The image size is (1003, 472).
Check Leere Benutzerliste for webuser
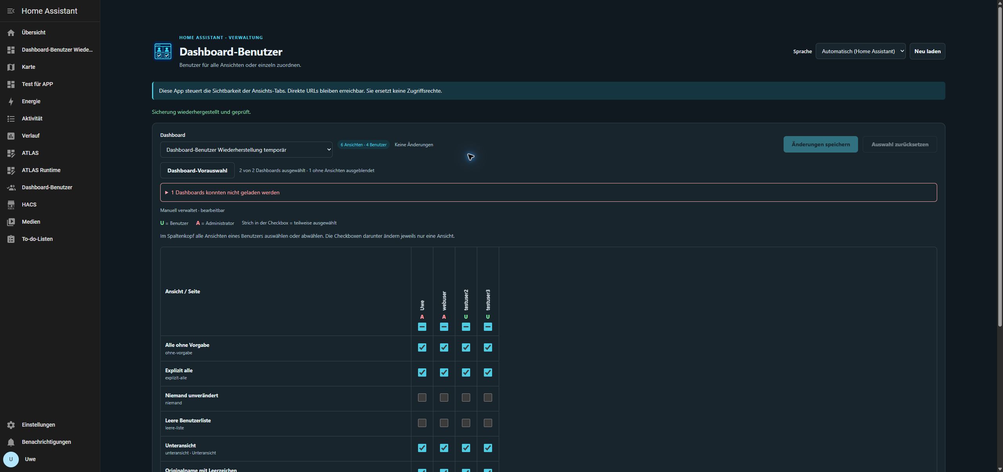[444, 423]
